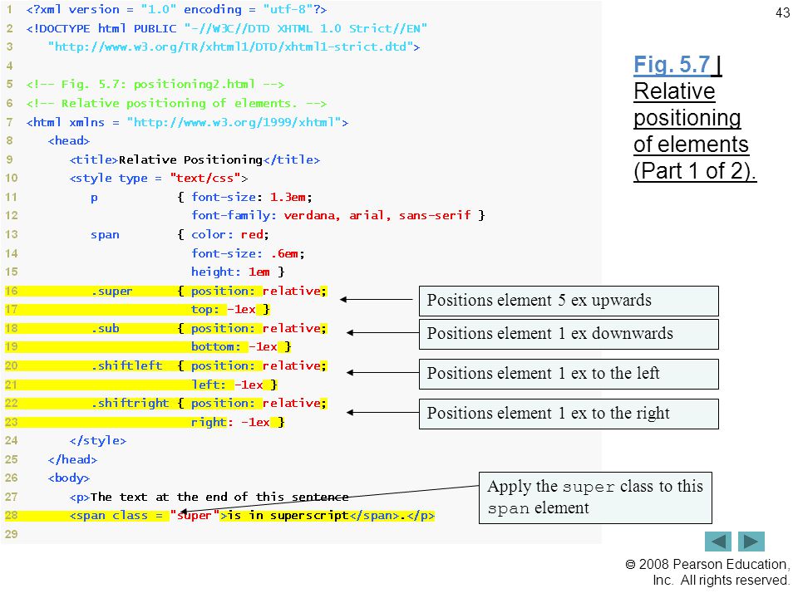Click the xhtml1-strict.dtd URL on line 3
This screenshot has height=598, width=798.
click(x=230, y=47)
